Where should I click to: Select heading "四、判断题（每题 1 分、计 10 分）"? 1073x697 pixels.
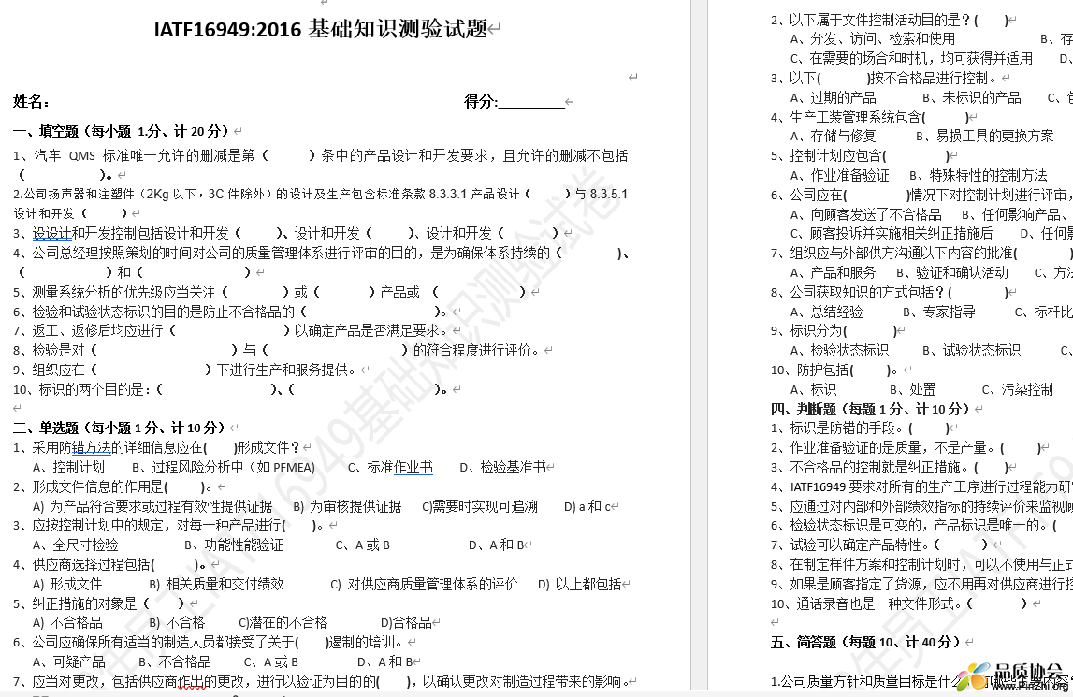[x=871, y=410]
